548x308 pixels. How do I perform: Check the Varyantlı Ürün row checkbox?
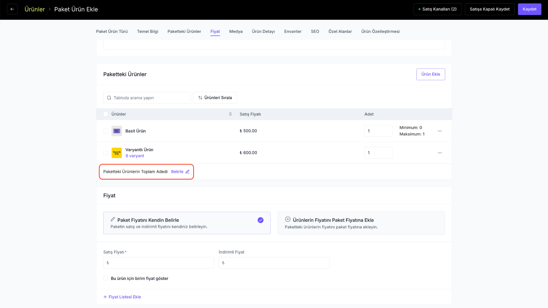[106, 153]
